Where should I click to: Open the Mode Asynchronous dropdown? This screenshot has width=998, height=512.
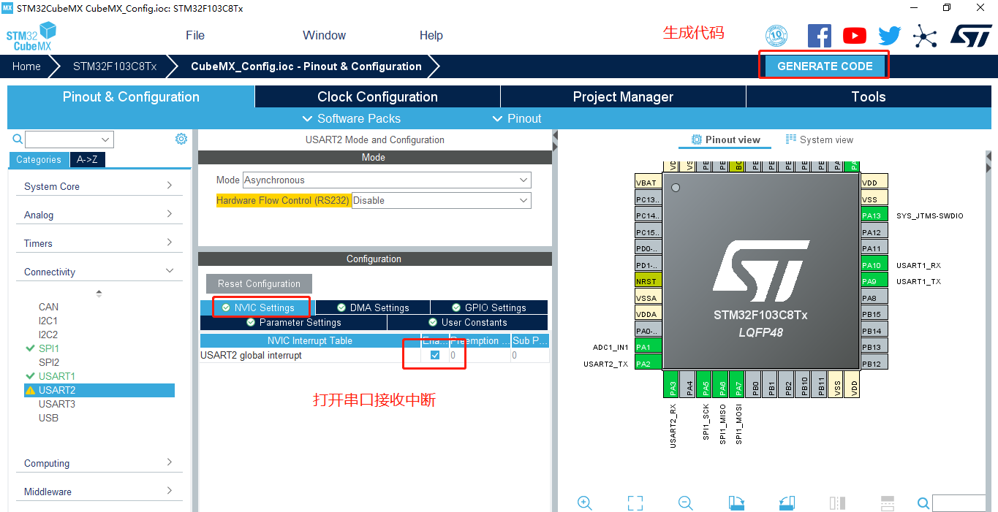[387, 180]
